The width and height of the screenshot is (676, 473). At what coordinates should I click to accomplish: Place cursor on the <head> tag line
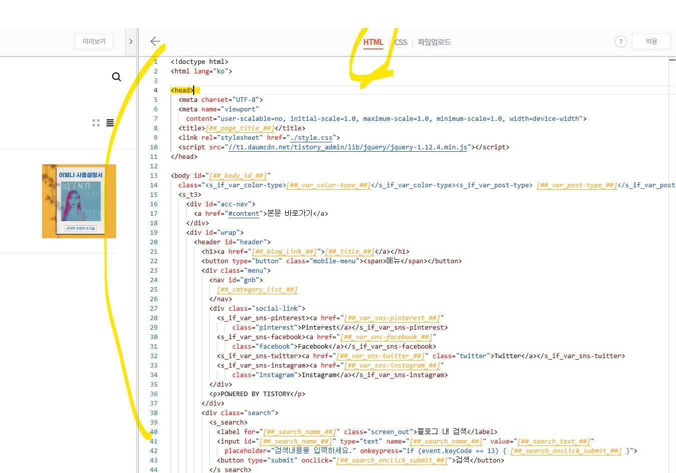(182, 90)
